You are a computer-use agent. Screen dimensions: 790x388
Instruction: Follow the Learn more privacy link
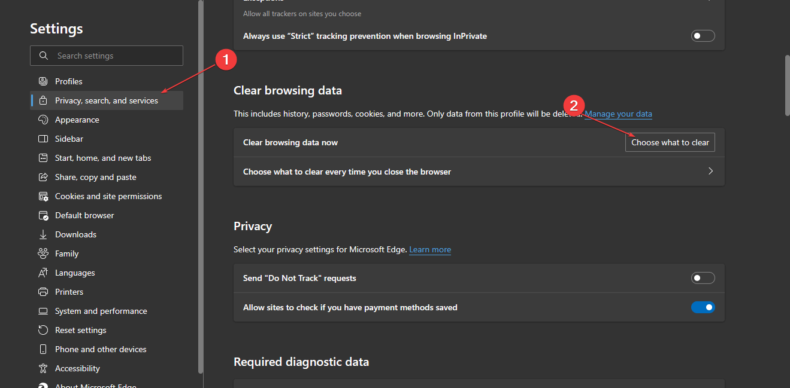(x=430, y=249)
